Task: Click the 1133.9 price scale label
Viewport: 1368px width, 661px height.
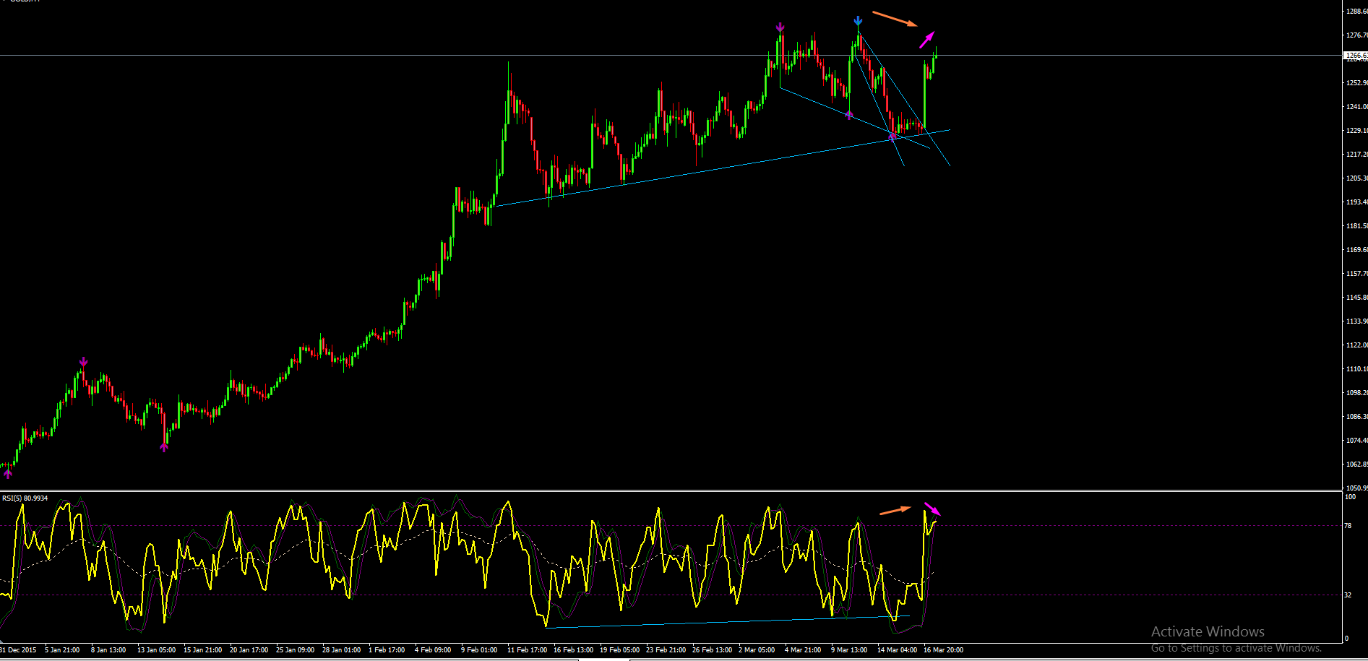Action: [1356, 321]
